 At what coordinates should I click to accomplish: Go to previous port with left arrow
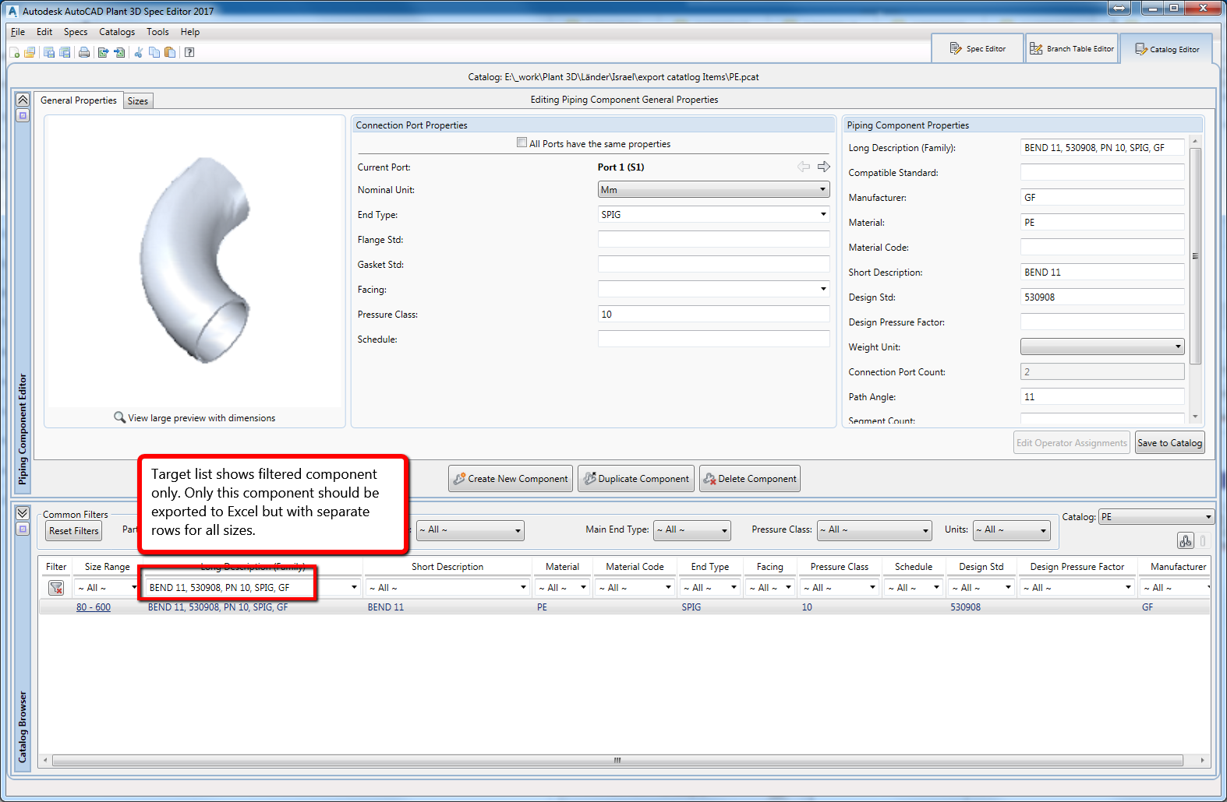804,167
